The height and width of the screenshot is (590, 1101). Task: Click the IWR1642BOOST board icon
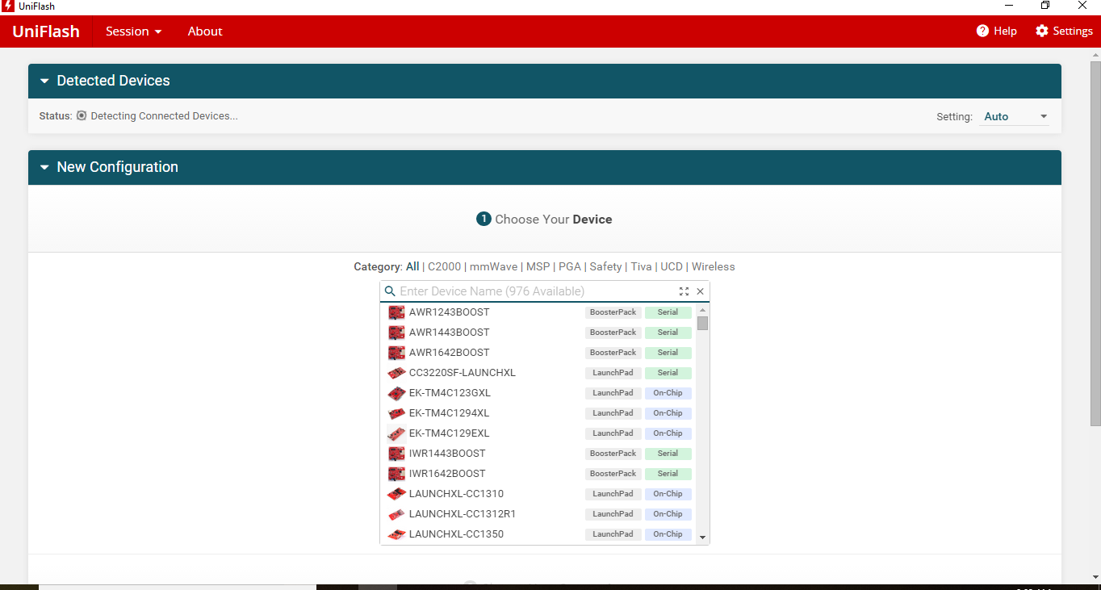[x=396, y=474]
